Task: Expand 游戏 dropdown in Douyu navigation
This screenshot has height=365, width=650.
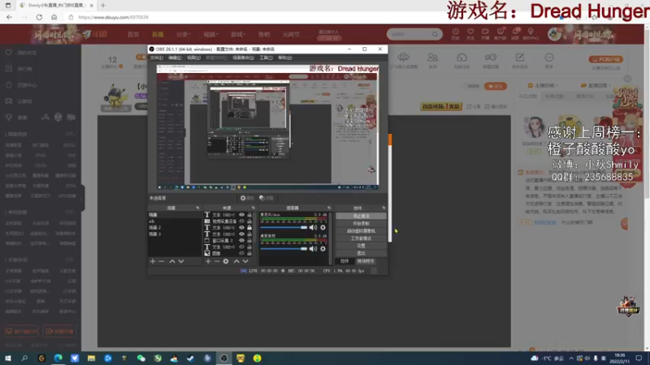Action: tap(238, 34)
